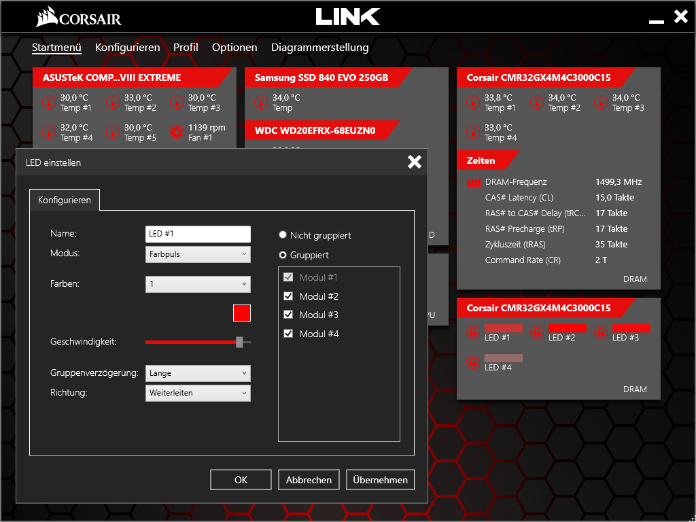This screenshot has width=696, height=522.
Task: Click the Corsair DRAM Temp #3 thermometer icon
Action: (x=601, y=102)
